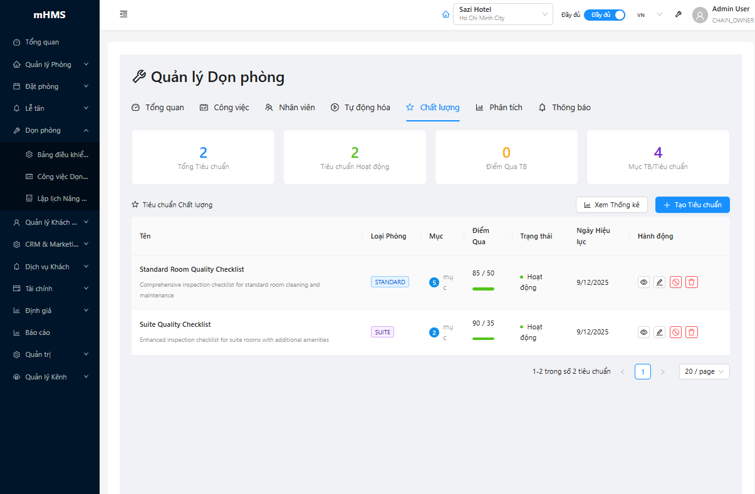
Task: View Suite Quality Checklist via eye icon
Action: tap(643, 332)
